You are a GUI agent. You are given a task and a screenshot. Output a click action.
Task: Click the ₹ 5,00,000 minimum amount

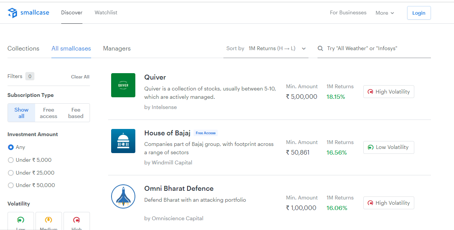(302, 97)
